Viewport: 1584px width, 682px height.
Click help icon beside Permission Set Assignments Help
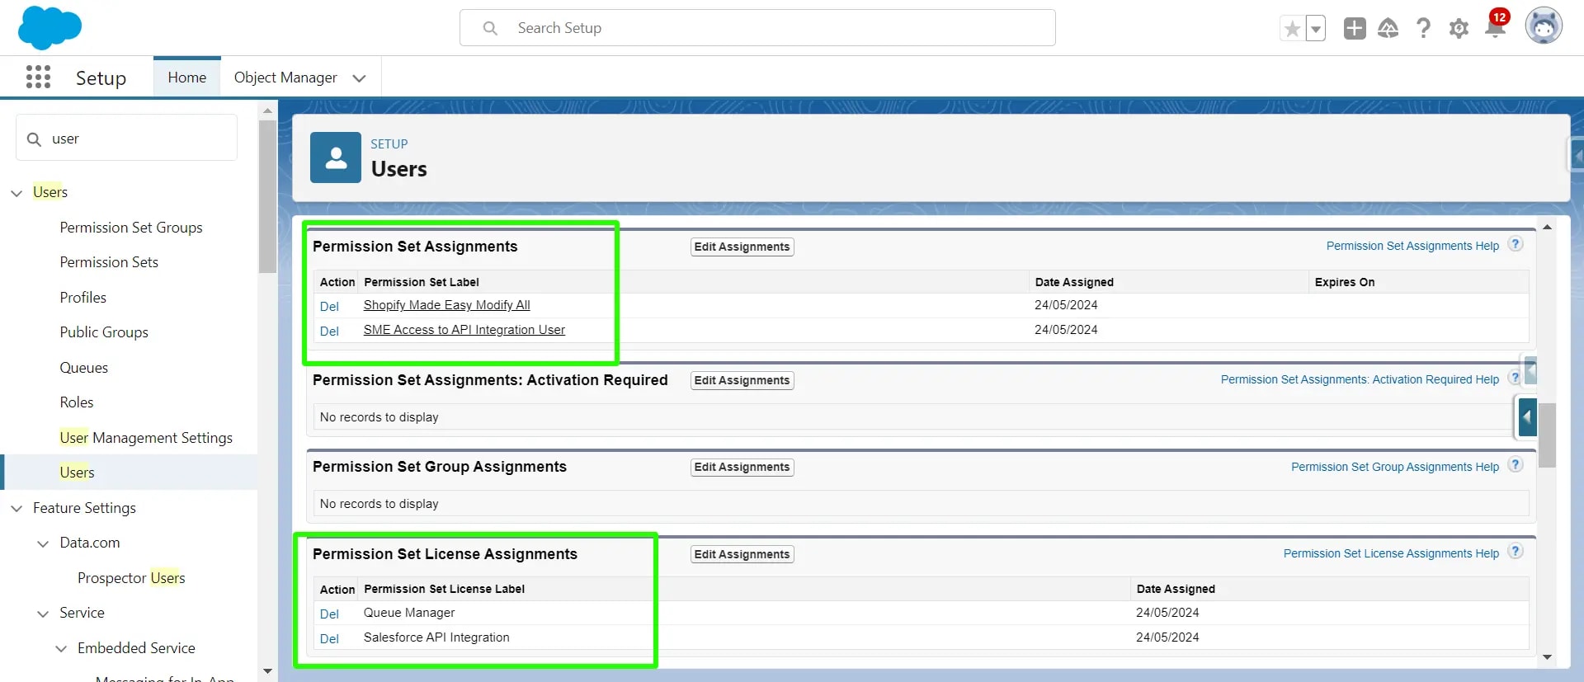(1516, 245)
